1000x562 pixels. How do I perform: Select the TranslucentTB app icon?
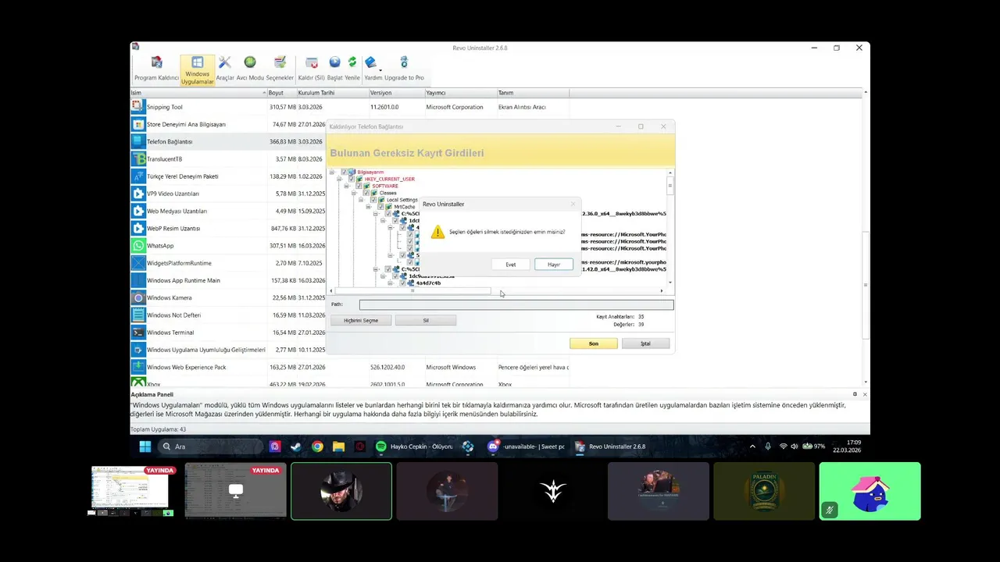pyautogui.click(x=138, y=158)
